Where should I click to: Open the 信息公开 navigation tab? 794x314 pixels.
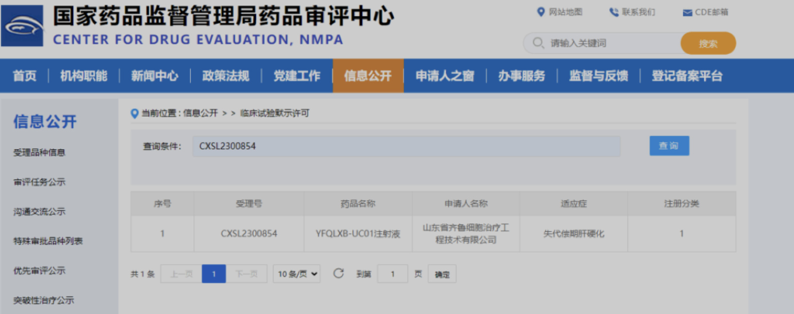[x=367, y=76]
